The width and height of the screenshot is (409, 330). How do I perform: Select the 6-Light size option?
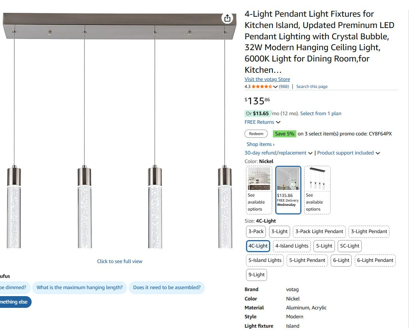[341, 260]
